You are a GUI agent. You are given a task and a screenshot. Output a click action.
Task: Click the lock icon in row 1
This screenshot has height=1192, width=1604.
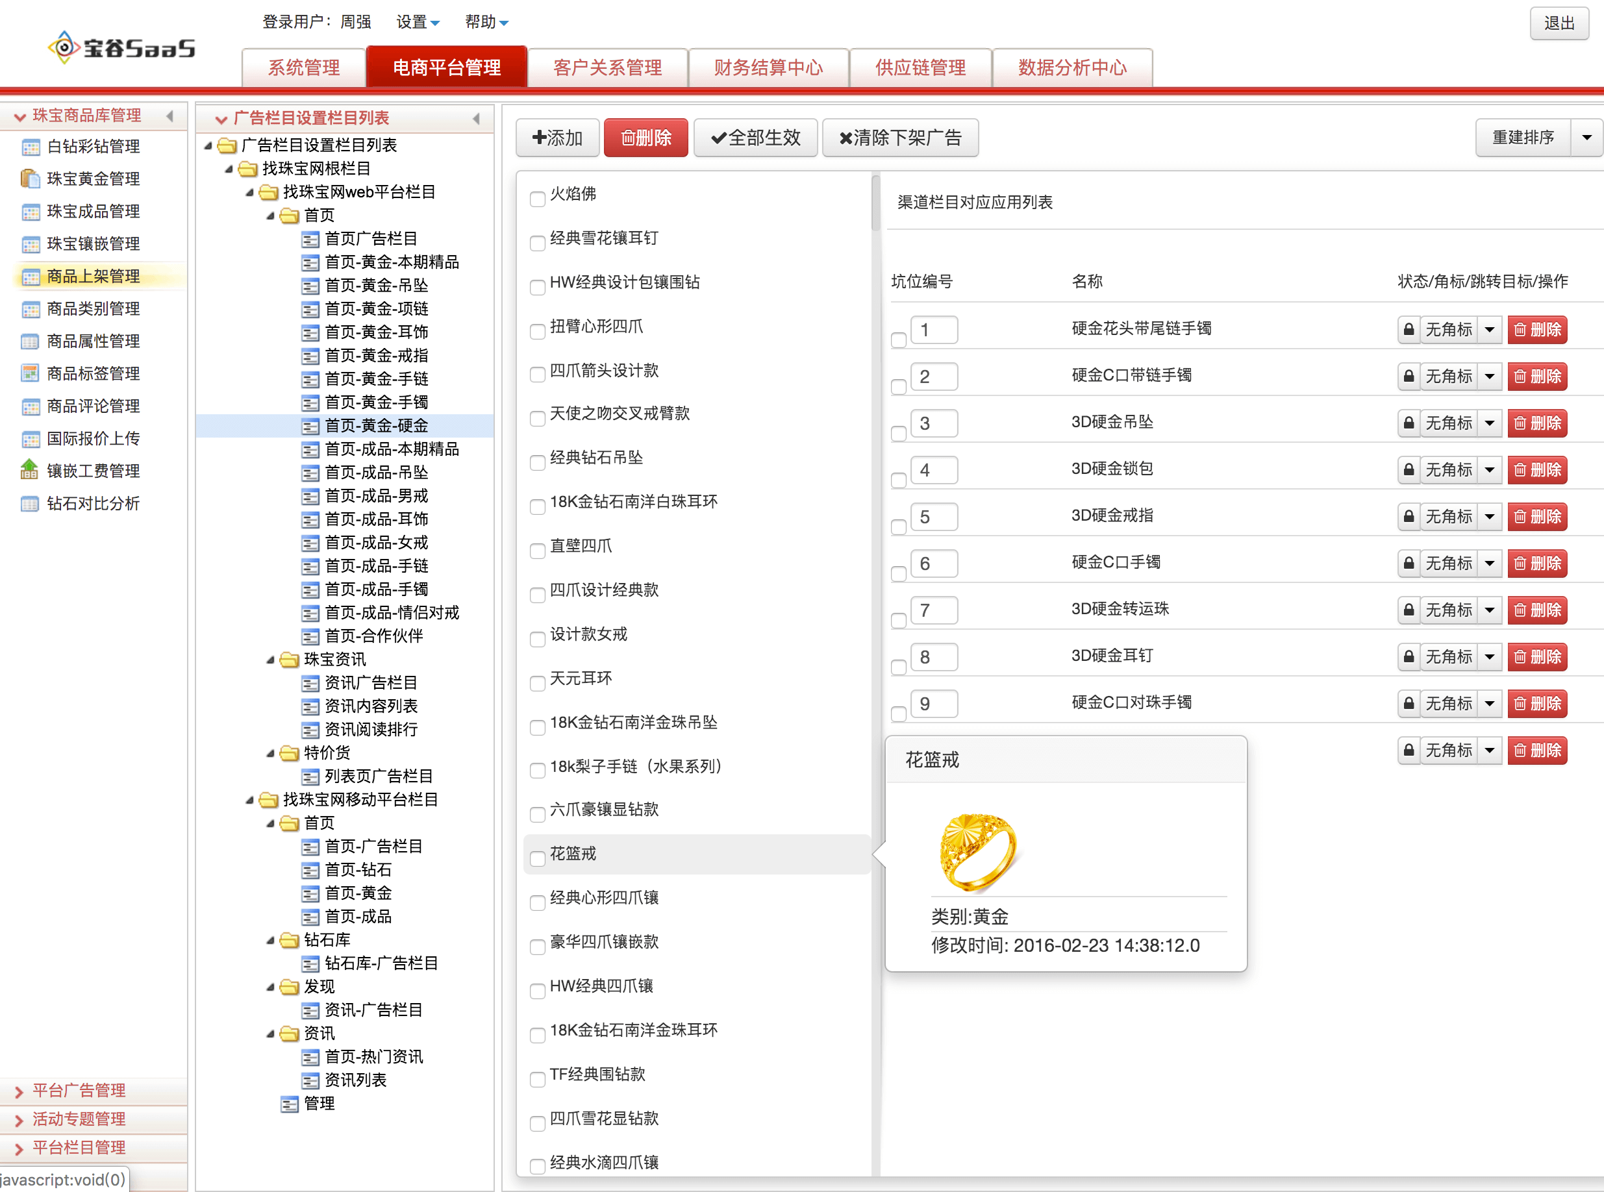coord(1408,330)
